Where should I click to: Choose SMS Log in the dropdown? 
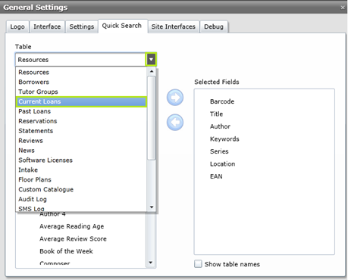click(81, 208)
